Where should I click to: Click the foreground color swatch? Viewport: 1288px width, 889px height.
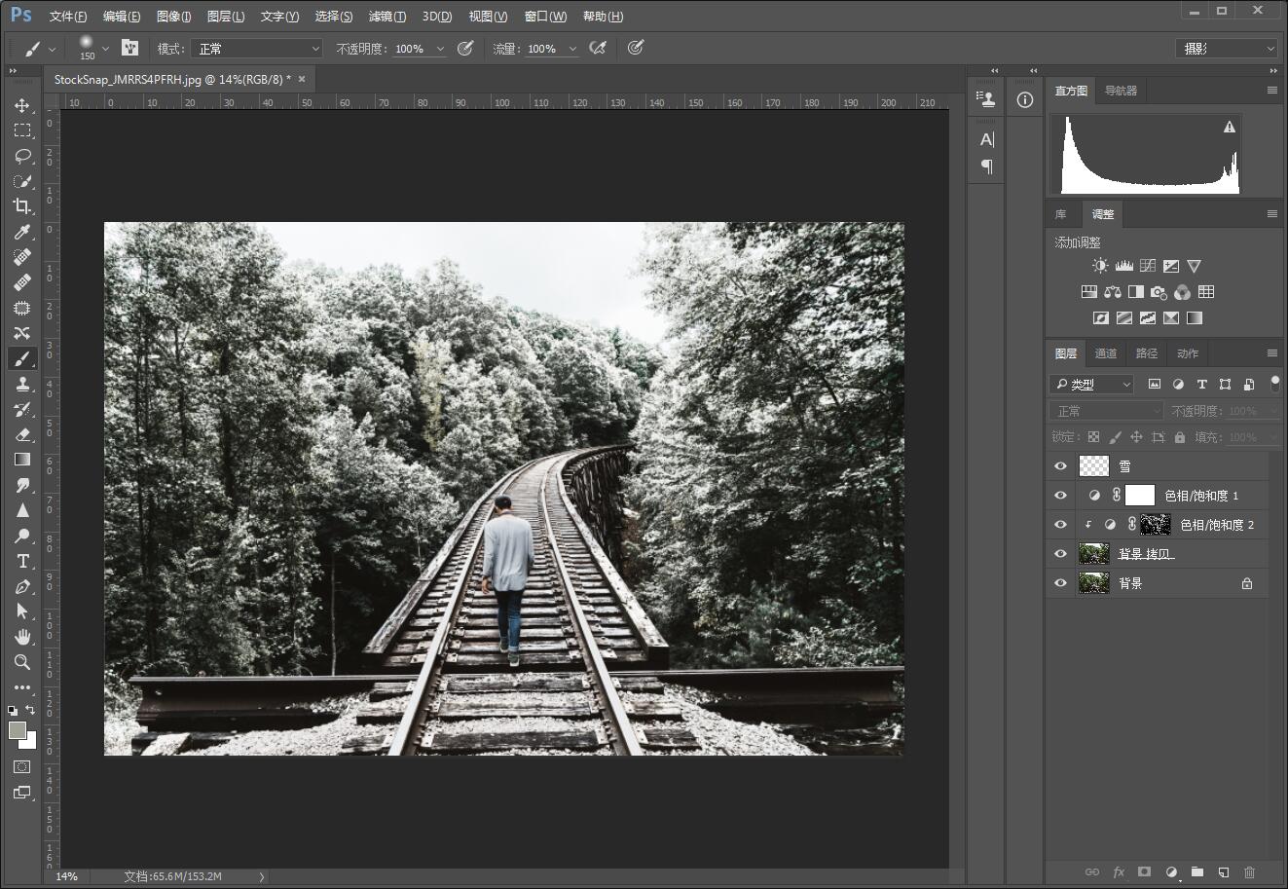(18, 730)
